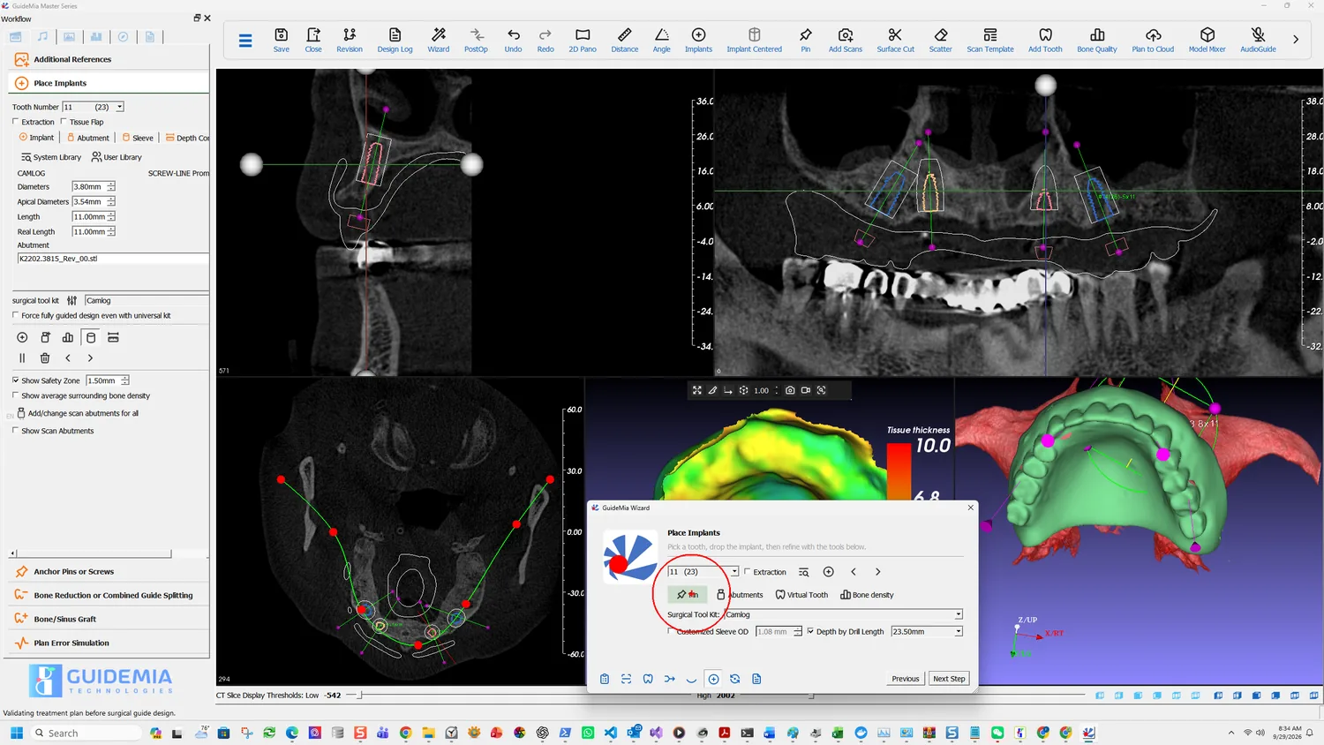Viewport: 1324px width, 745px height.
Task: Click the Virtual Tooth button in the wizard
Action: coord(801,595)
